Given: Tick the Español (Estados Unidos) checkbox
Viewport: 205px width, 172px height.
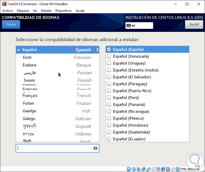Looking at the screenshot, I should 109,70.
